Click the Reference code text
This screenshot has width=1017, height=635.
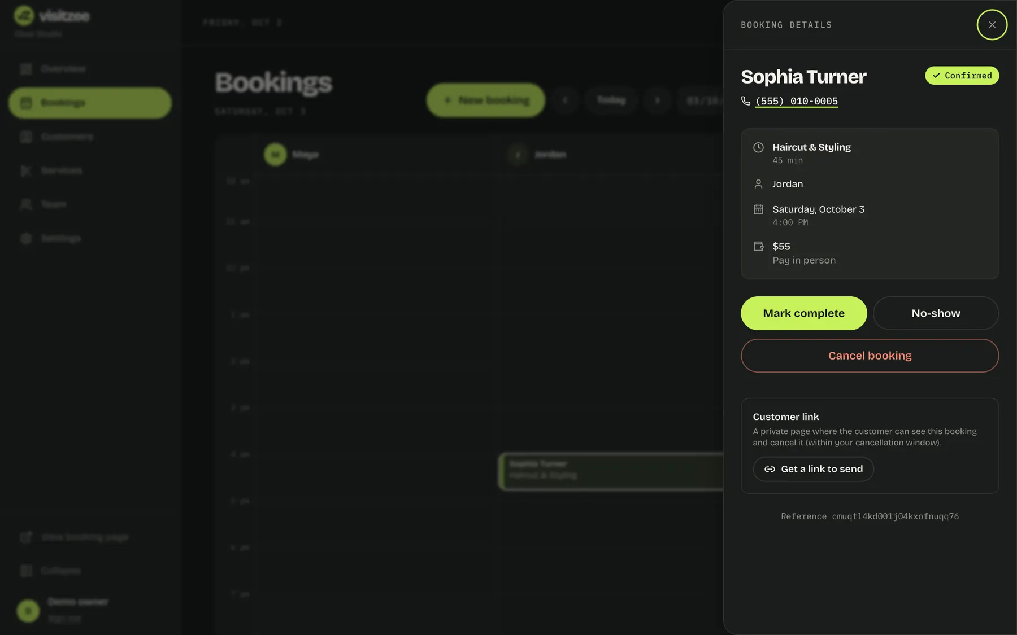pyautogui.click(x=870, y=516)
